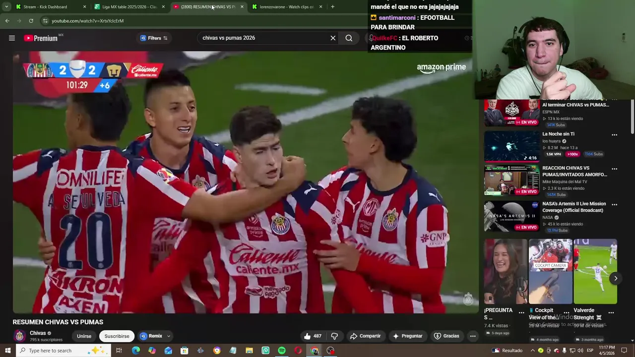The height and width of the screenshot is (357, 635).
Task: Open options for PREGUNTAS short
Action: [x=521, y=313]
